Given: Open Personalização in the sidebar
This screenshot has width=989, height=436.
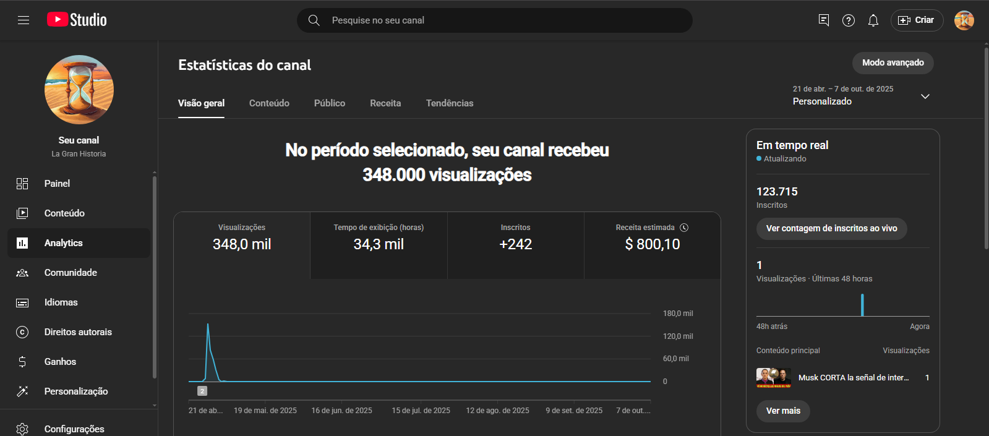Looking at the screenshot, I should click(x=79, y=391).
